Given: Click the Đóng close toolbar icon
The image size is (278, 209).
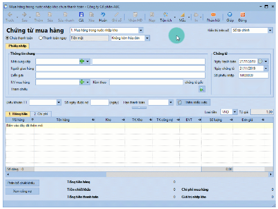Looking at the screenshot, I should click(x=243, y=15).
